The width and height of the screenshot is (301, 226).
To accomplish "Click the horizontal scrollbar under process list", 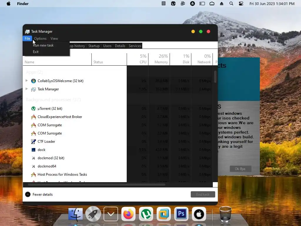I will pyautogui.click(x=96, y=185).
